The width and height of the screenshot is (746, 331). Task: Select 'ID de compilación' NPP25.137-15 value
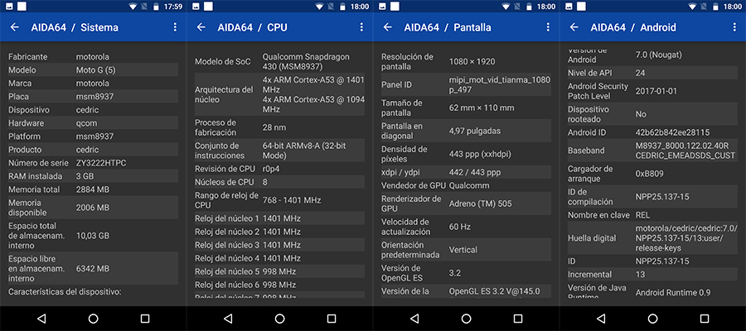pyautogui.click(x=662, y=197)
